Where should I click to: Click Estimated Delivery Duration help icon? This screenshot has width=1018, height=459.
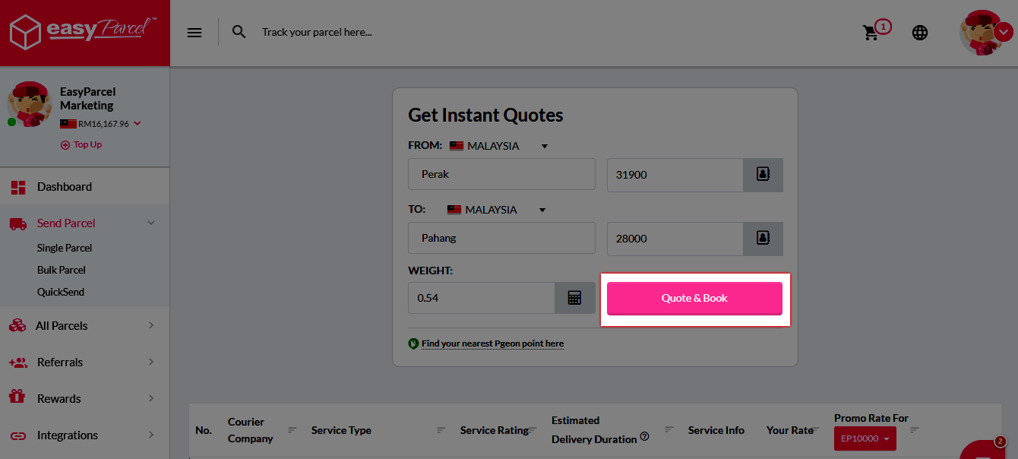point(644,437)
